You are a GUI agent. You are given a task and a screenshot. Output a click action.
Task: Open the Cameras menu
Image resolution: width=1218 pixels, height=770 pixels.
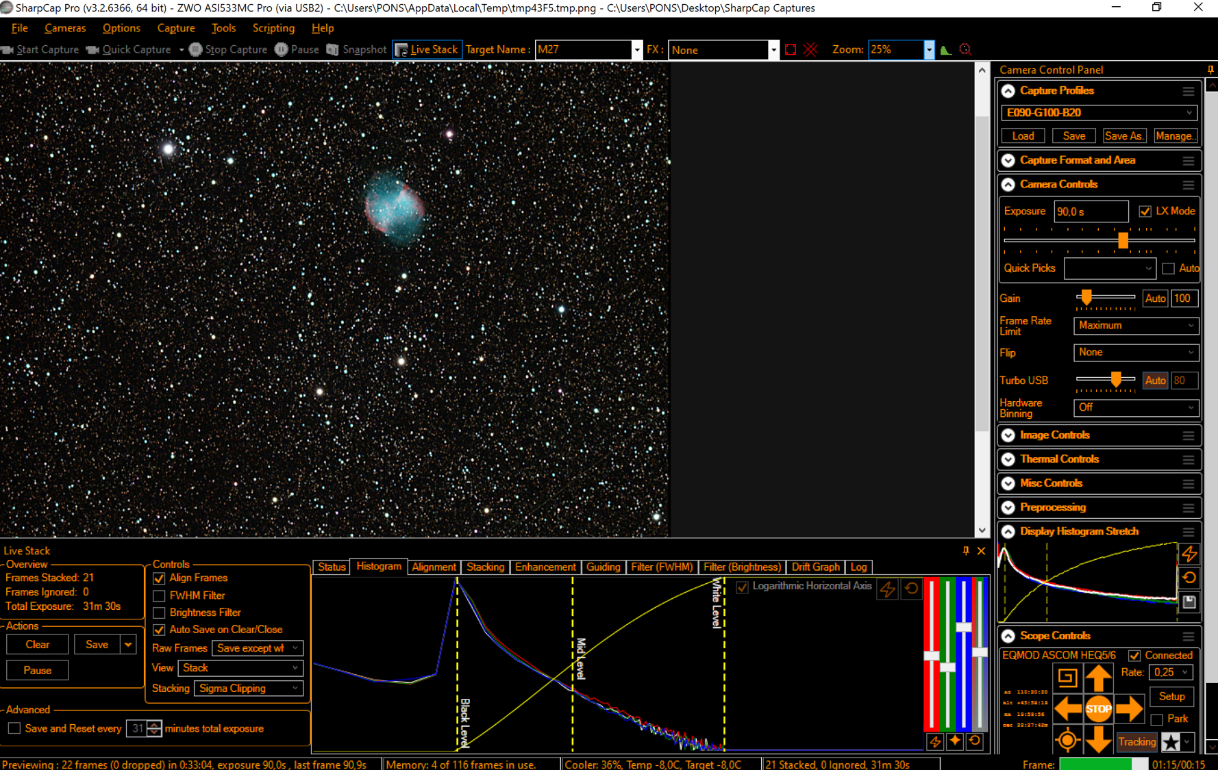click(65, 28)
